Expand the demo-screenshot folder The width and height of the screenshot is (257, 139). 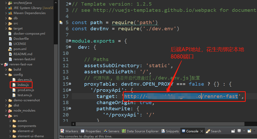click(6, 100)
